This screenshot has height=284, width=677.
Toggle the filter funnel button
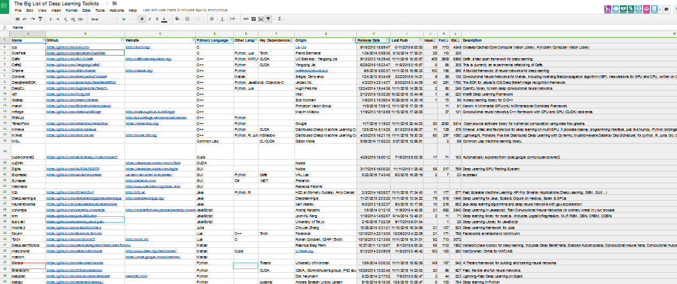pos(268,19)
